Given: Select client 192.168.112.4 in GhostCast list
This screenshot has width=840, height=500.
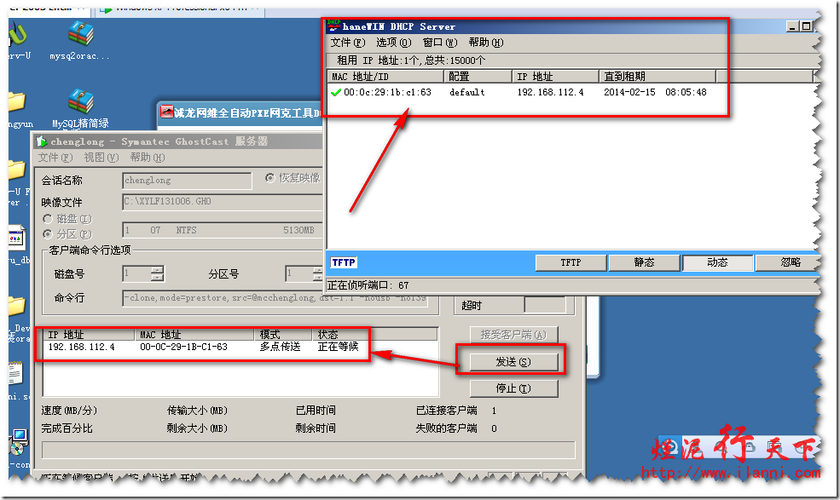Looking at the screenshot, I should pyautogui.click(x=81, y=347).
